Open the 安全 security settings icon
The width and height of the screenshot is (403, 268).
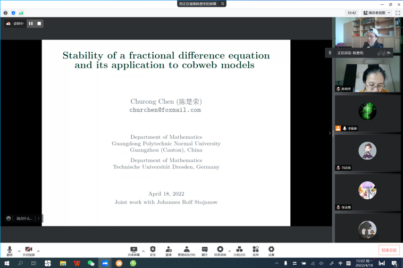[x=153, y=250]
